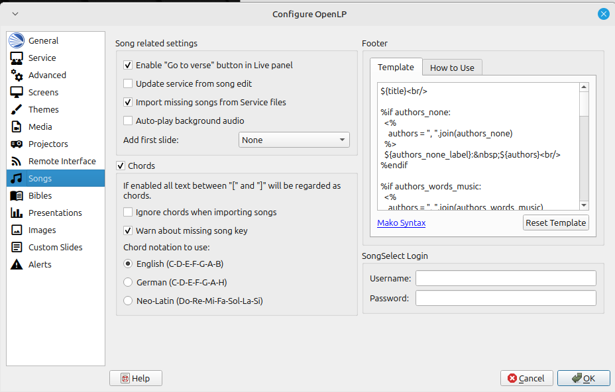
Task: Select the Bibles book icon
Action: (x=17, y=195)
